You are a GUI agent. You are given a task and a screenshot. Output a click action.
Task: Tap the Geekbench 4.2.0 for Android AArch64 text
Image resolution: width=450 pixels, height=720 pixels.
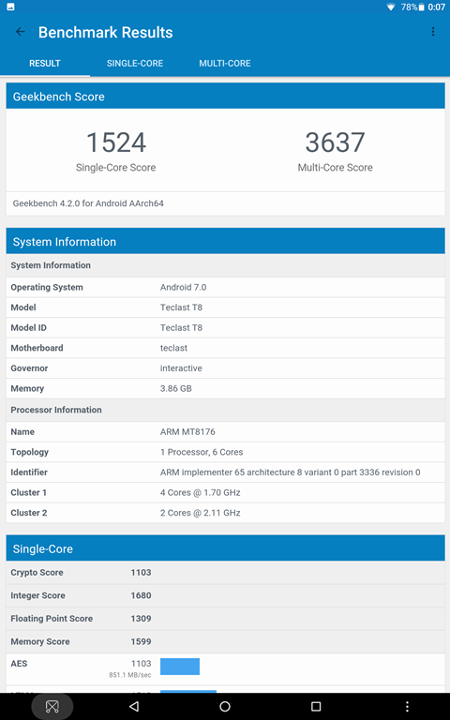88,203
